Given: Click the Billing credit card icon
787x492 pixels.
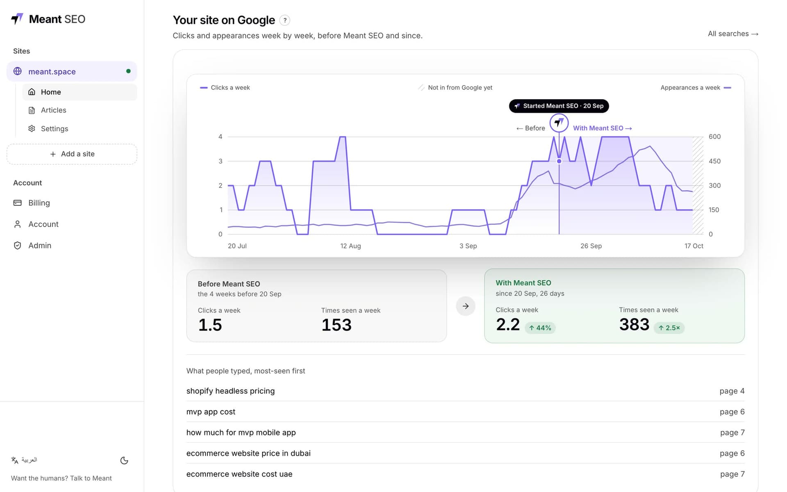Looking at the screenshot, I should [18, 203].
